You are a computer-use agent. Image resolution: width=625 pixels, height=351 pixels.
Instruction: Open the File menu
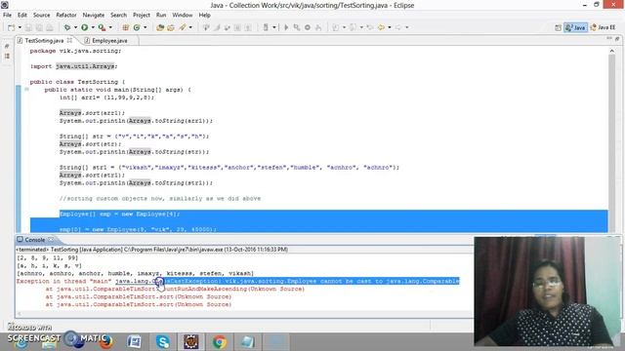pos(7,16)
